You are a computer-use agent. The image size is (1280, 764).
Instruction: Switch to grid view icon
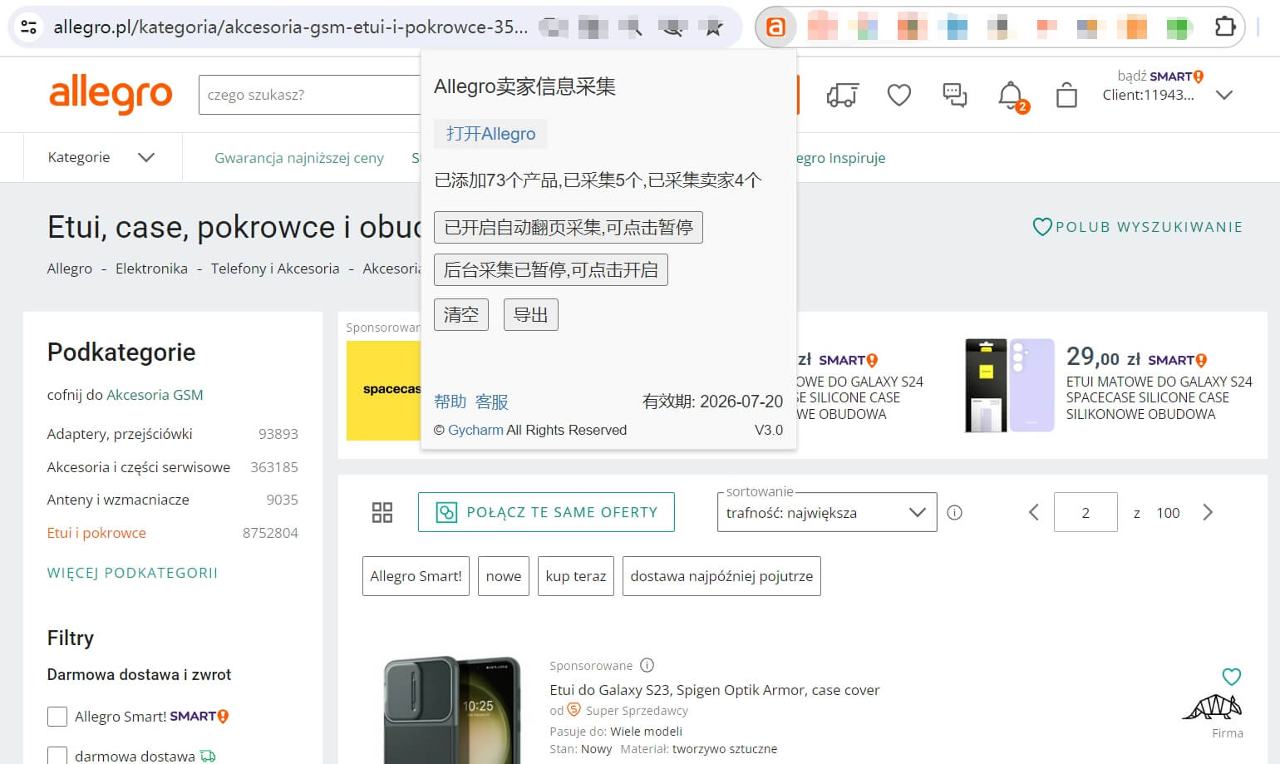pyautogui.click(x=382, y=512)
